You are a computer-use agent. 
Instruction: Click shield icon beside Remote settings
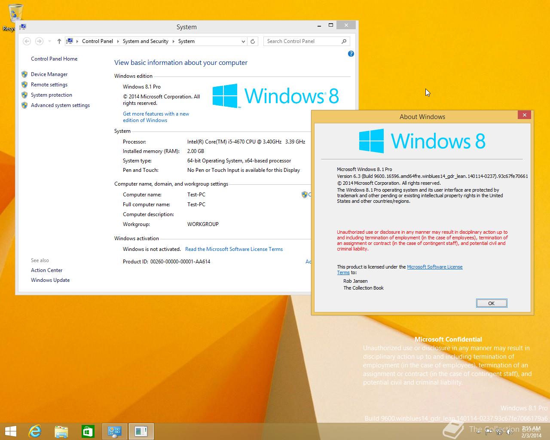point(24,85)
